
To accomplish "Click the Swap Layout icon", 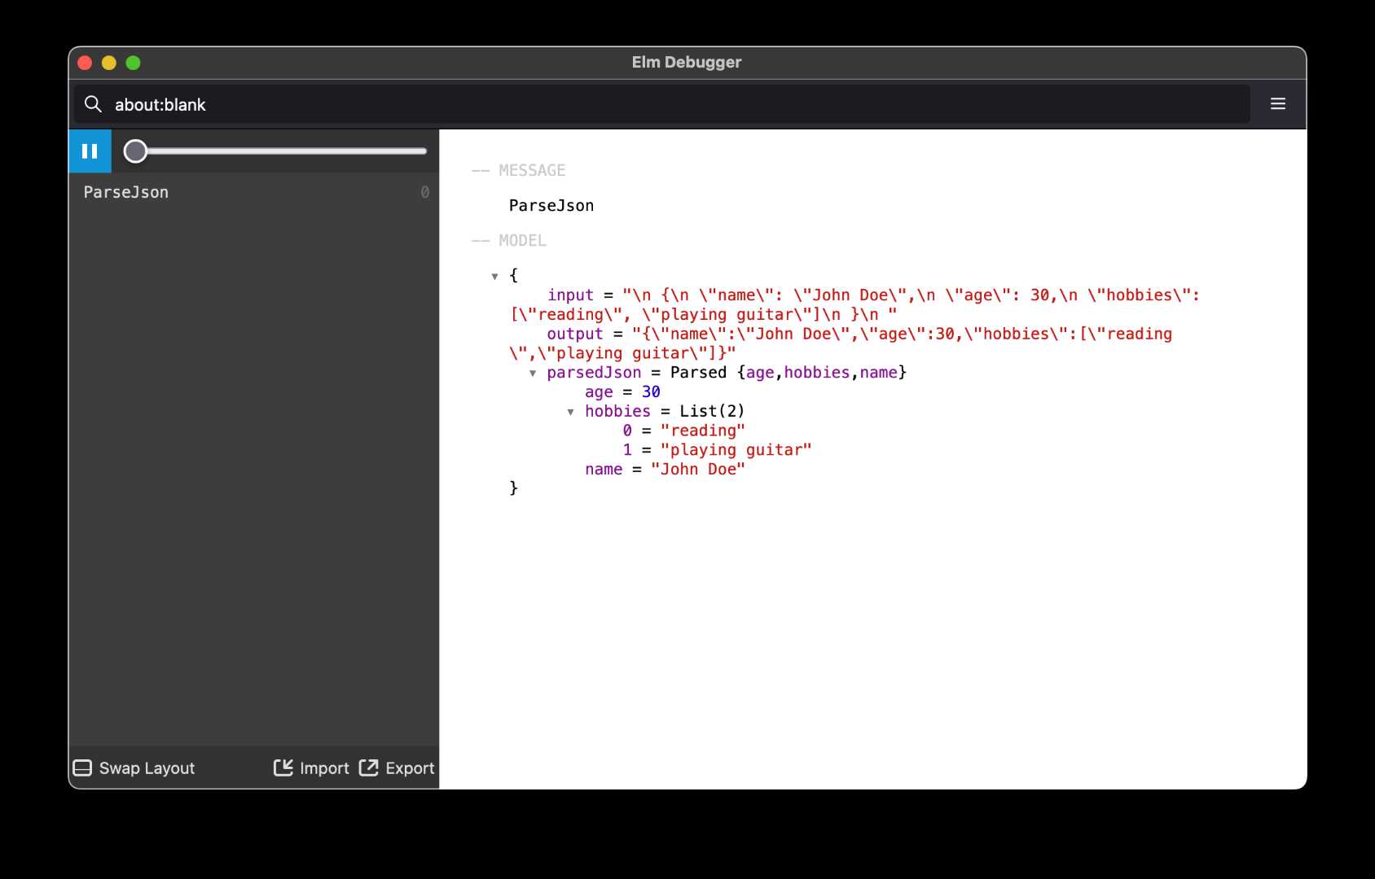I will click(82, 768).
